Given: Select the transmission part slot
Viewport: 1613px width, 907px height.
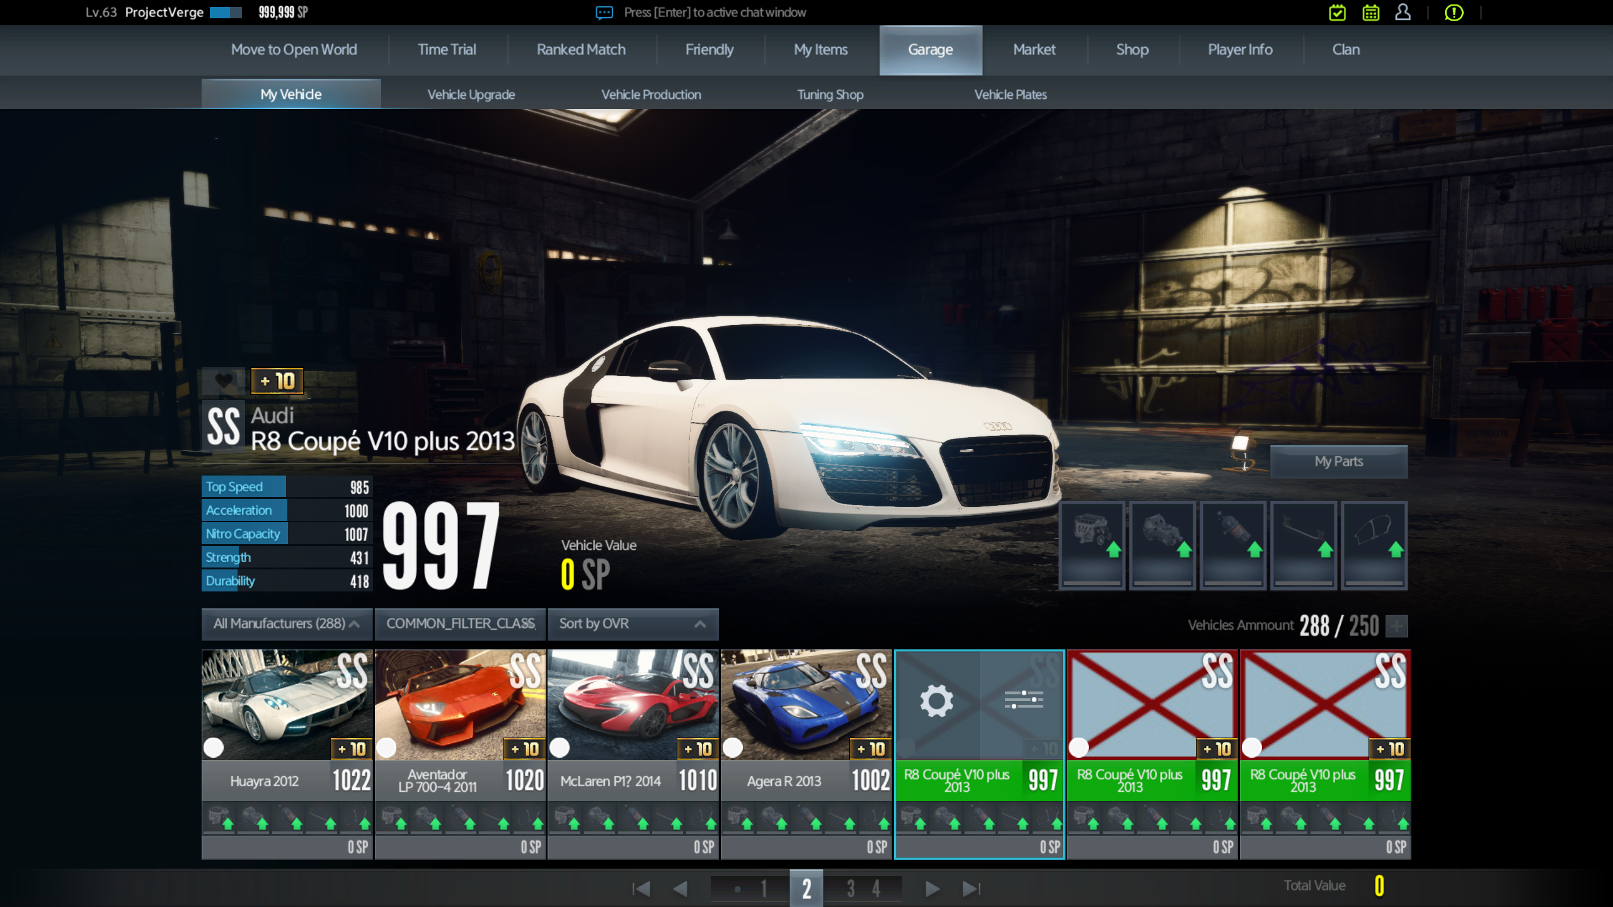Looking at the screenshot, I should coord(1162,545).
